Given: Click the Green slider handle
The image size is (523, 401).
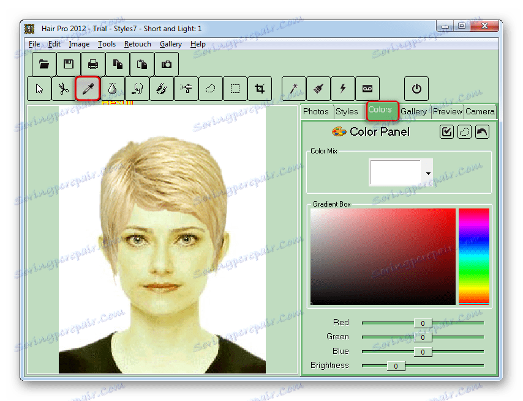Looking at the screenshot, I should [x=423, y=337].
